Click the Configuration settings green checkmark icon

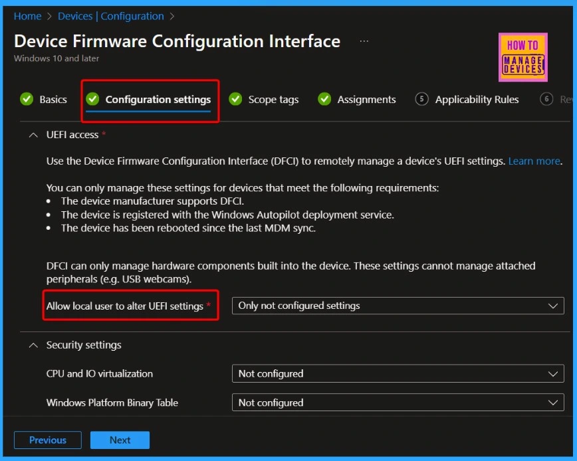click(x=93, y=99)
